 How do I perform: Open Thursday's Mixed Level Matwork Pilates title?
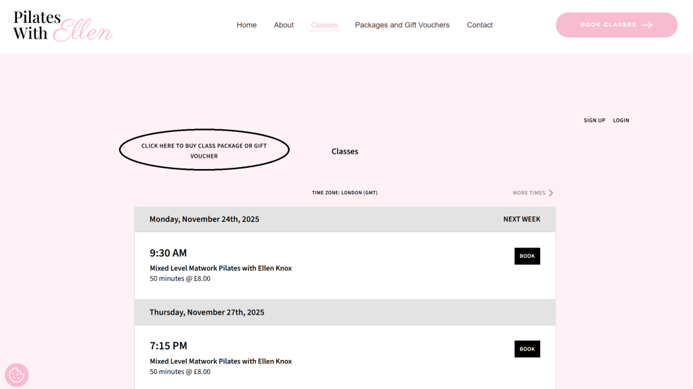(221, 361)
